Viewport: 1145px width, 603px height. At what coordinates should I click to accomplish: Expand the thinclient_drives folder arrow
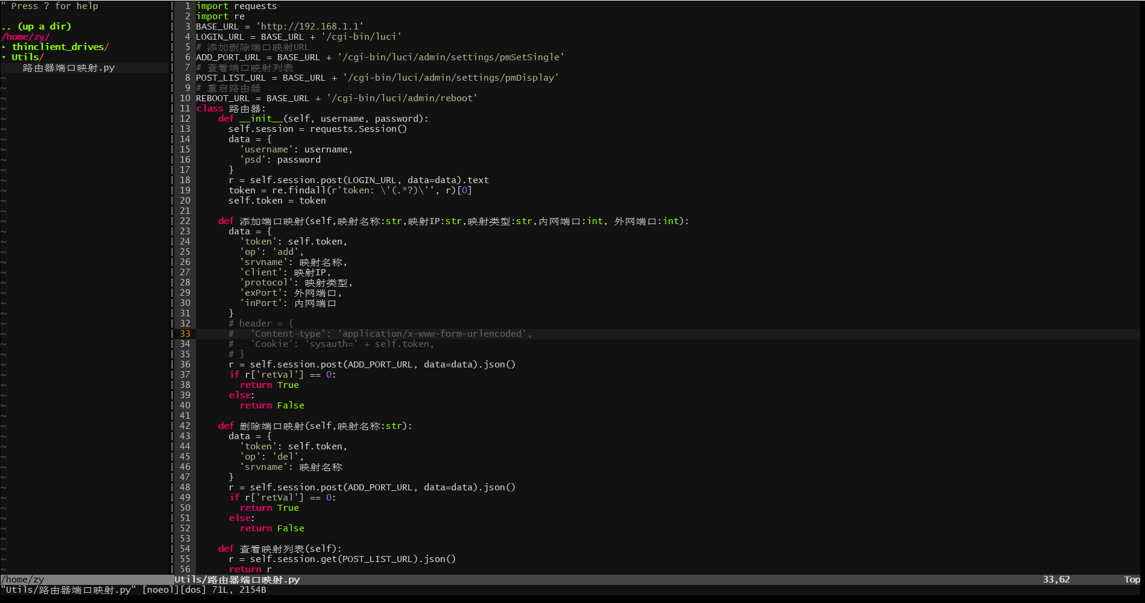(x=4, y=47)
